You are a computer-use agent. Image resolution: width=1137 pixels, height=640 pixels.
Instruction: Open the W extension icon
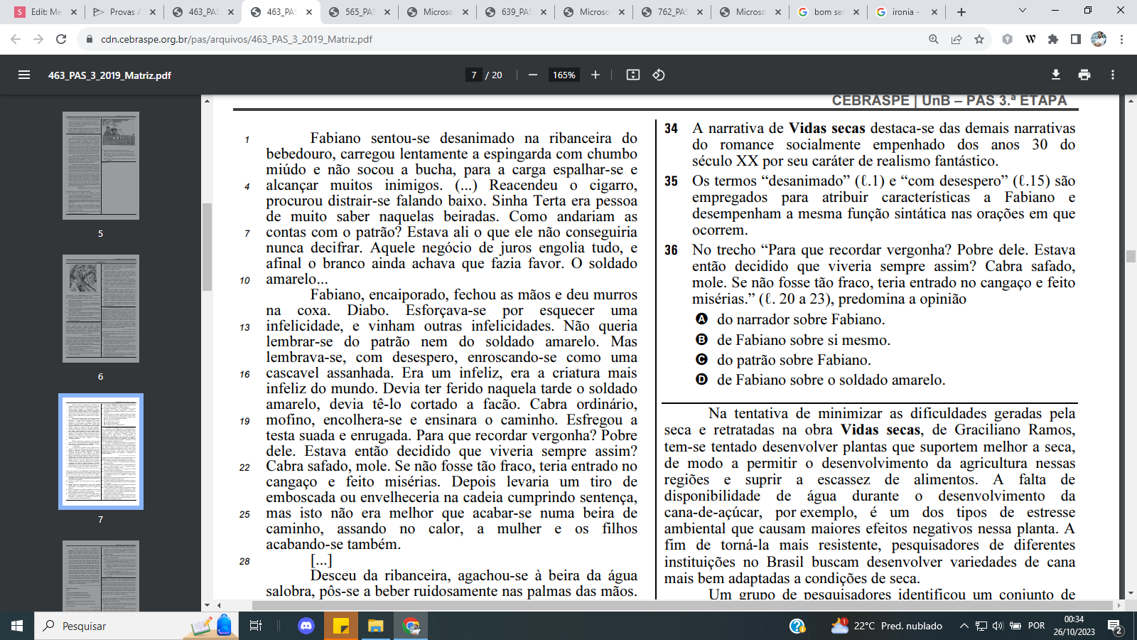1030,39
